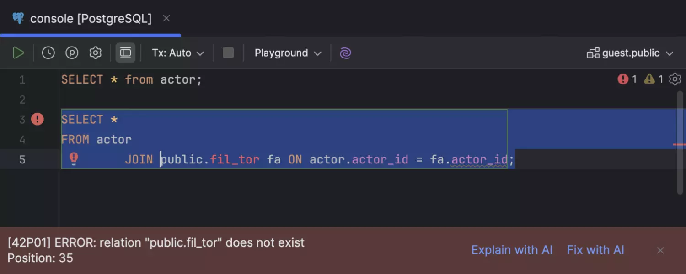Click the red error bulb on line 5
Screen dimensions: 686x274
pos(74,158)
